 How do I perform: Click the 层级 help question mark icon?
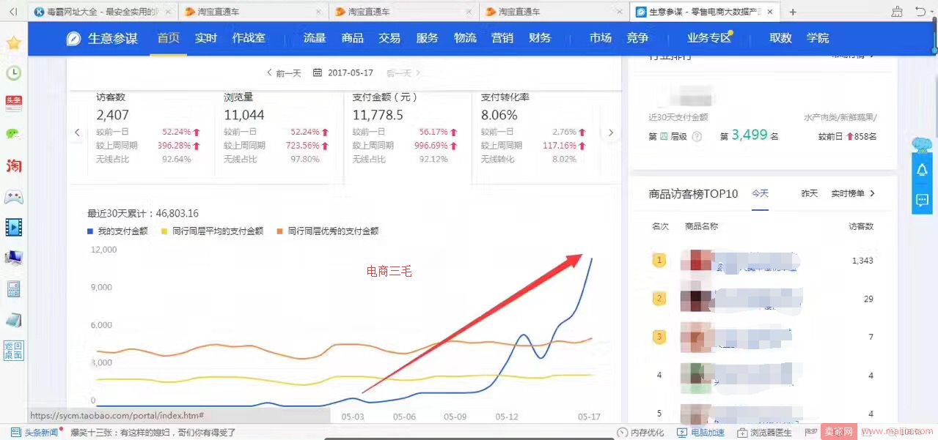point(697,136)
